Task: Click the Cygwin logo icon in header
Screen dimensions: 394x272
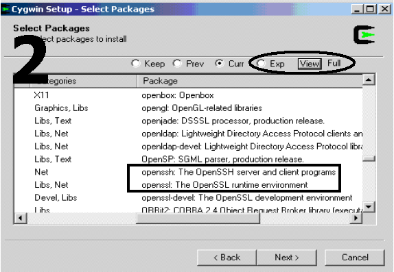Action: tap(364, 35)
